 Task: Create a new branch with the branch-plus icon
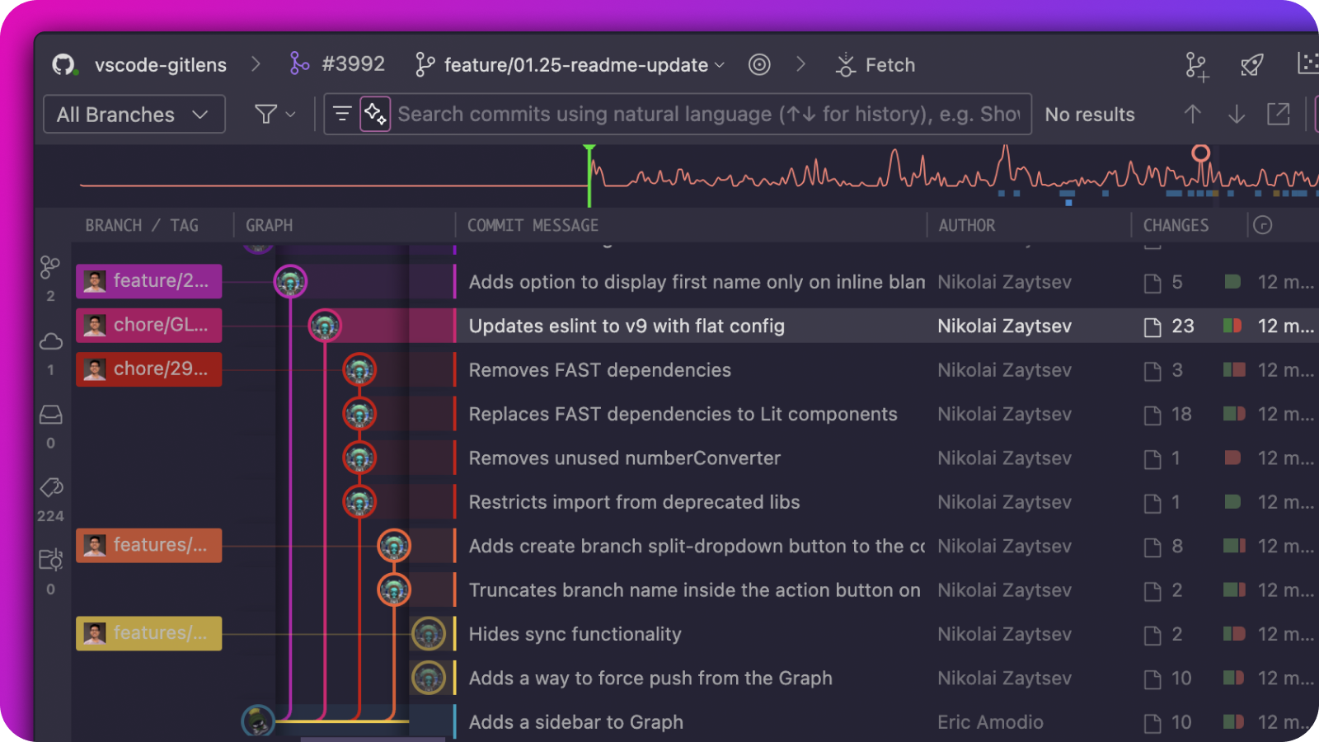(1196, 64)
